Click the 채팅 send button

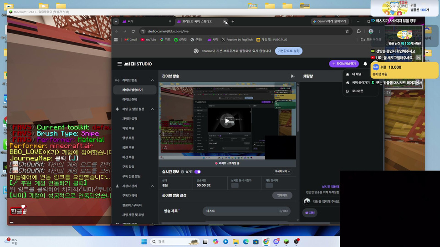tap(310, 213)
